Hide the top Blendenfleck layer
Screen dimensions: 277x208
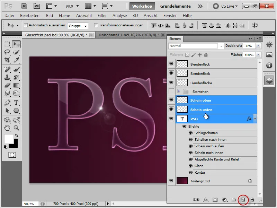pyautogui.click(x=171, y=64)
